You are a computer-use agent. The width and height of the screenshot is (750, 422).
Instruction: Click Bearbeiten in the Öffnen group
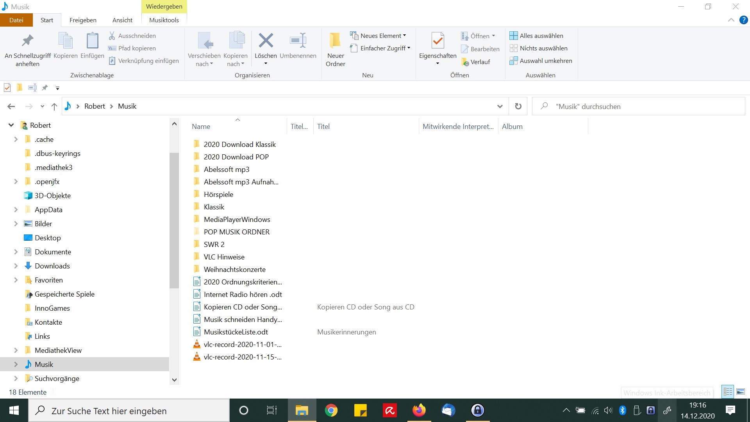click(x=480, y=49)
